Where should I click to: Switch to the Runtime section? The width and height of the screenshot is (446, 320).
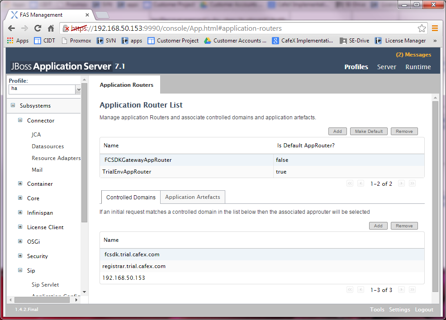418,67
